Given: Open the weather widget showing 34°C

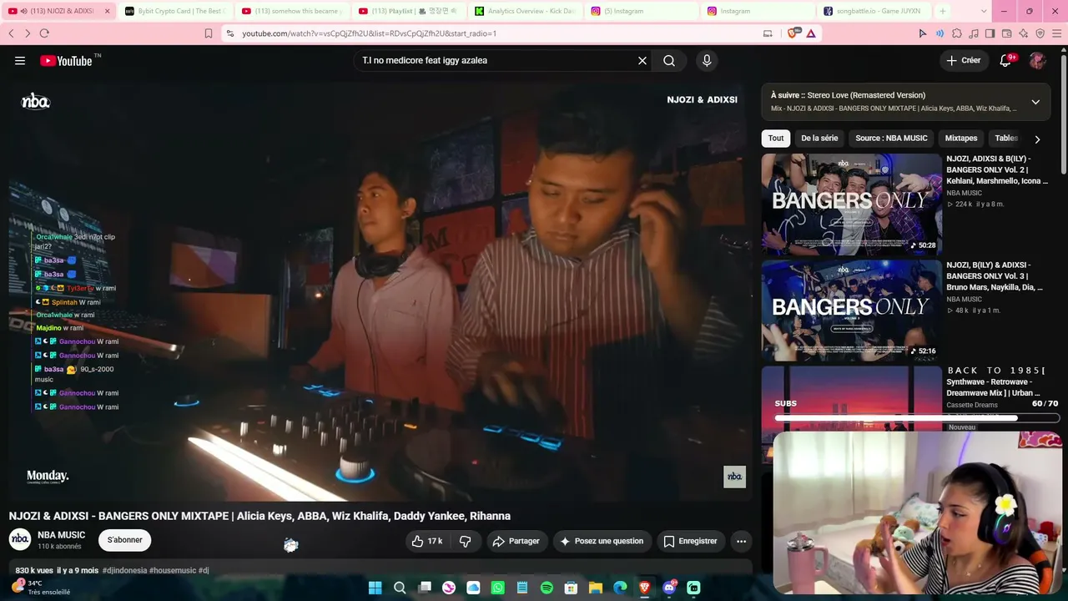Looking at the screenshot, I should pyautogui.click(x=40, y=588).
